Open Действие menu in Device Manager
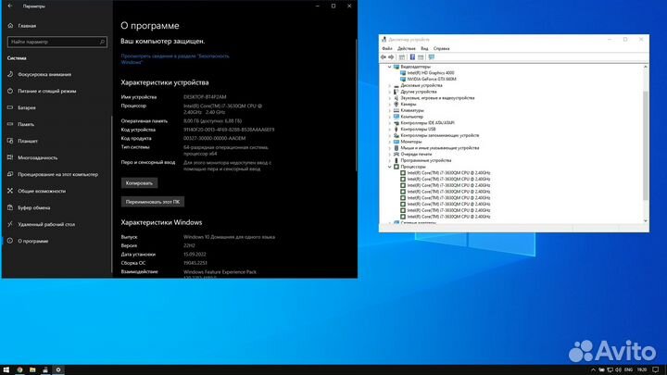The image size is (667, 375). (x=407, y=48)
